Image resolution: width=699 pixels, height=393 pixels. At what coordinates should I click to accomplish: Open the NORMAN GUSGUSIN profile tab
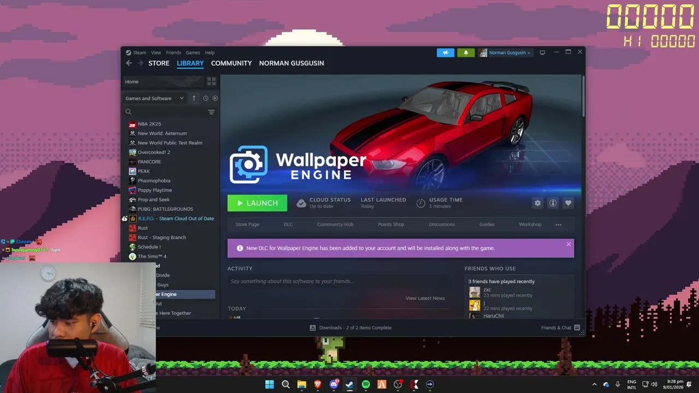coord(292,63)
